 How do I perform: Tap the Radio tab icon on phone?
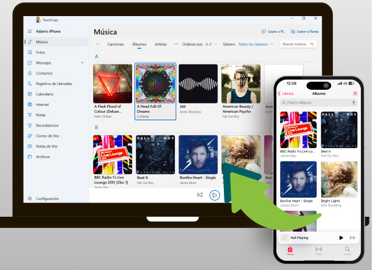coord(319,249)
